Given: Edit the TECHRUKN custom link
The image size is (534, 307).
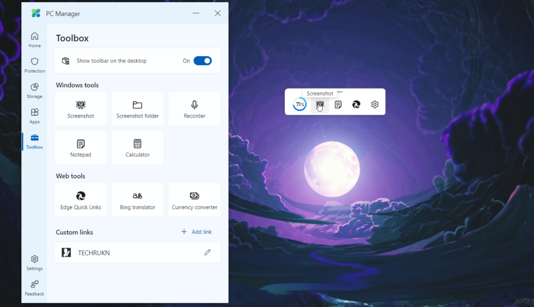Looking at the screenshot, I should [x=208, y=252].
